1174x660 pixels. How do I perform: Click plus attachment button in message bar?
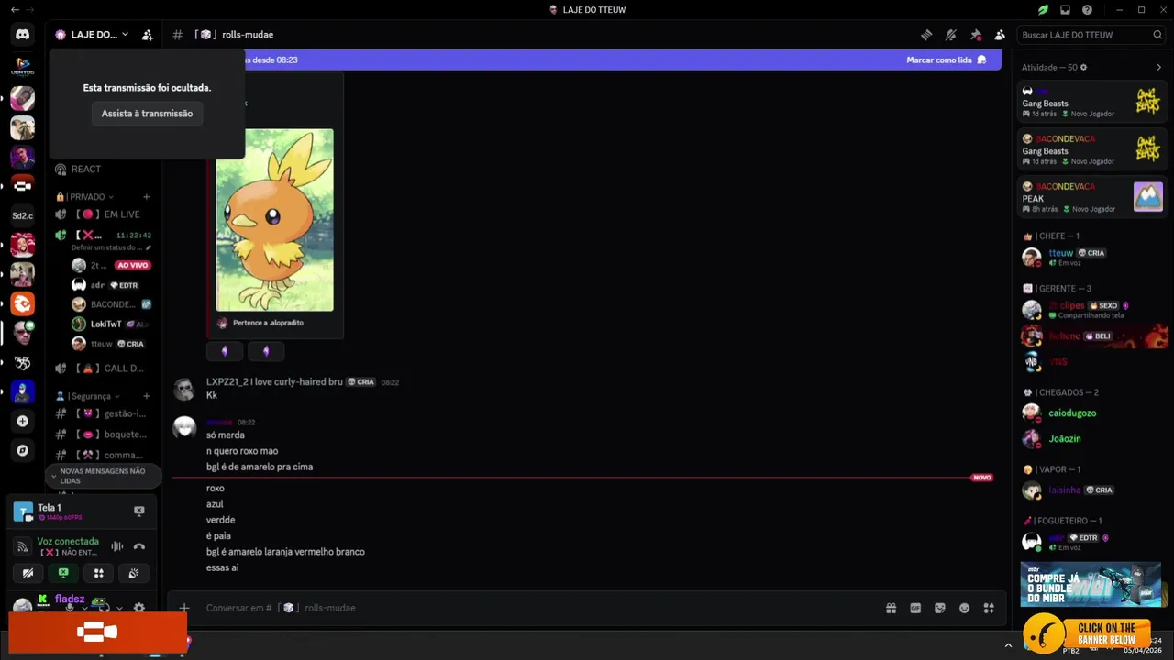pos(184,608)
